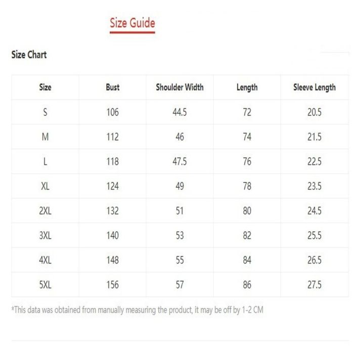This screenshot has width=354, height=354.
Task: Click sleeve length value 20.5
Action: (314, 112)
